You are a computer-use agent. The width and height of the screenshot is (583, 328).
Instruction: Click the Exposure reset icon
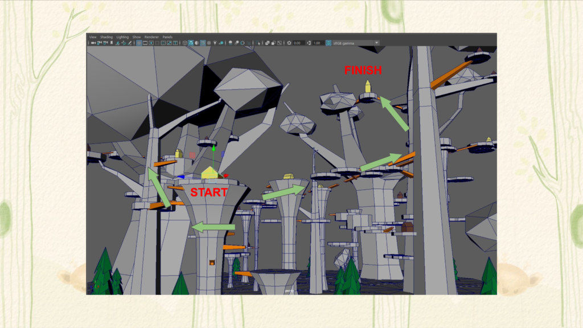(x=289, y=43)
